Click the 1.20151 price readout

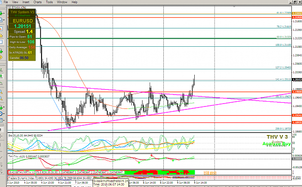click(23, 26)
